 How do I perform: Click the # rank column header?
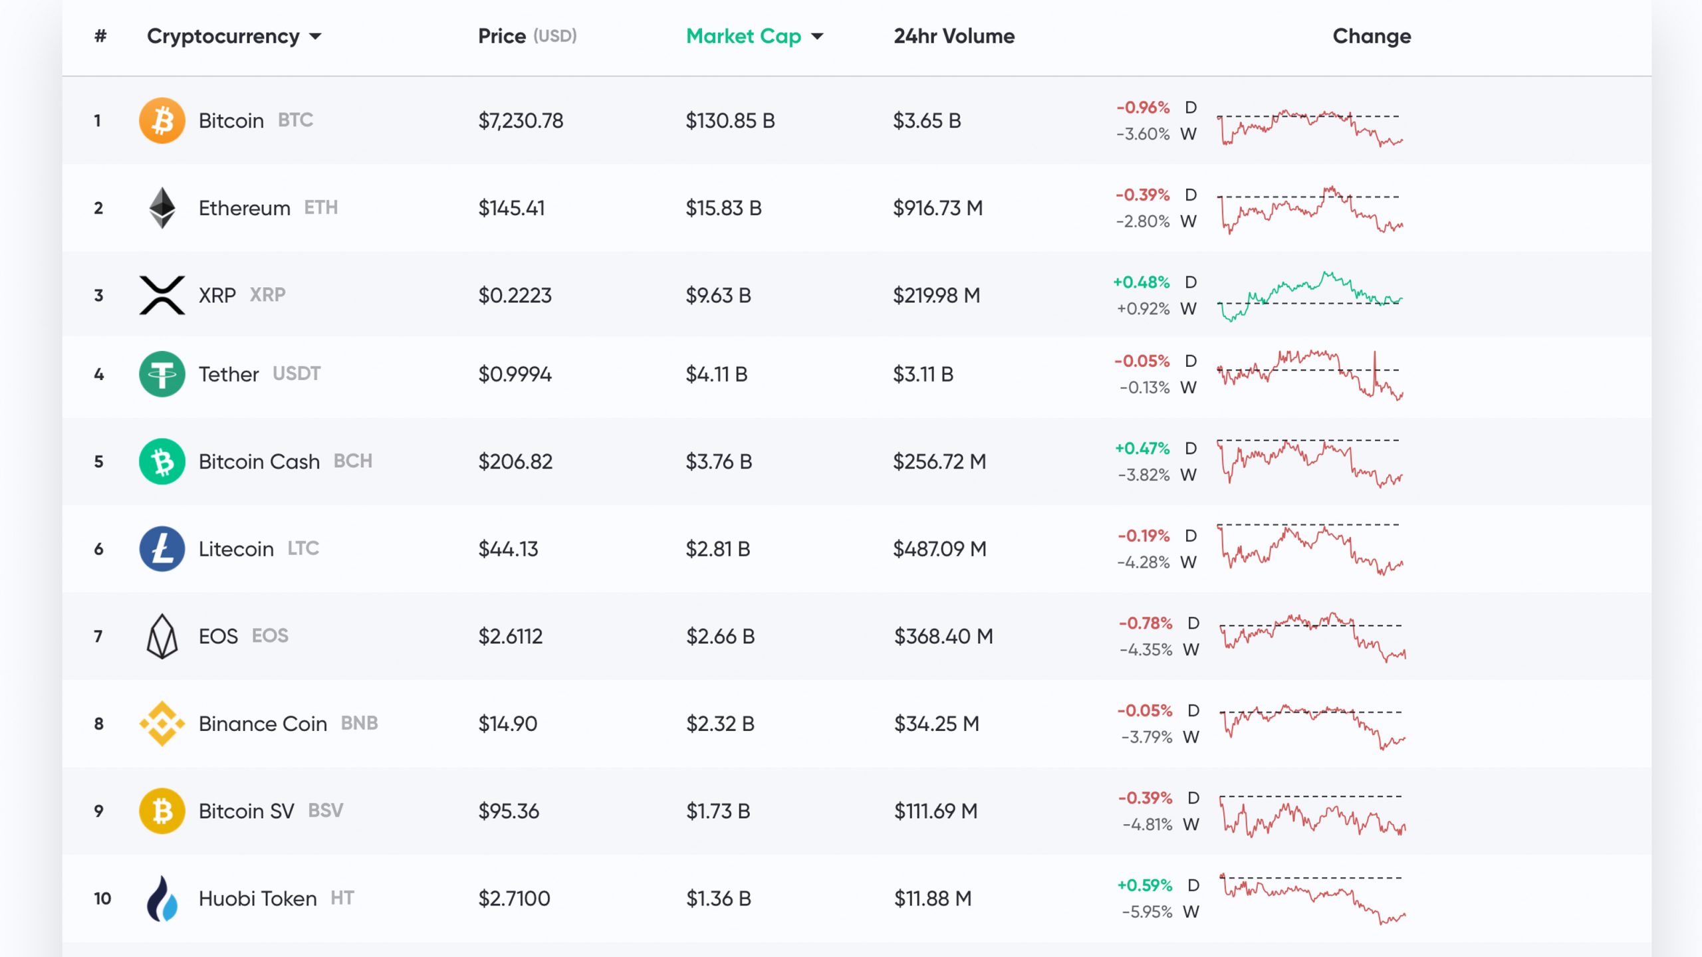100,36
